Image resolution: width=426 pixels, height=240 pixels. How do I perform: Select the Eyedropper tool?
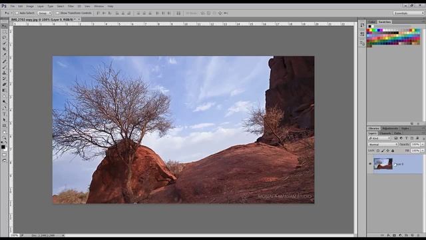[x=4, y=55]
